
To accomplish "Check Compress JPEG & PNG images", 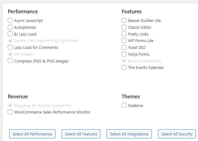I will (x=10, y=61).
